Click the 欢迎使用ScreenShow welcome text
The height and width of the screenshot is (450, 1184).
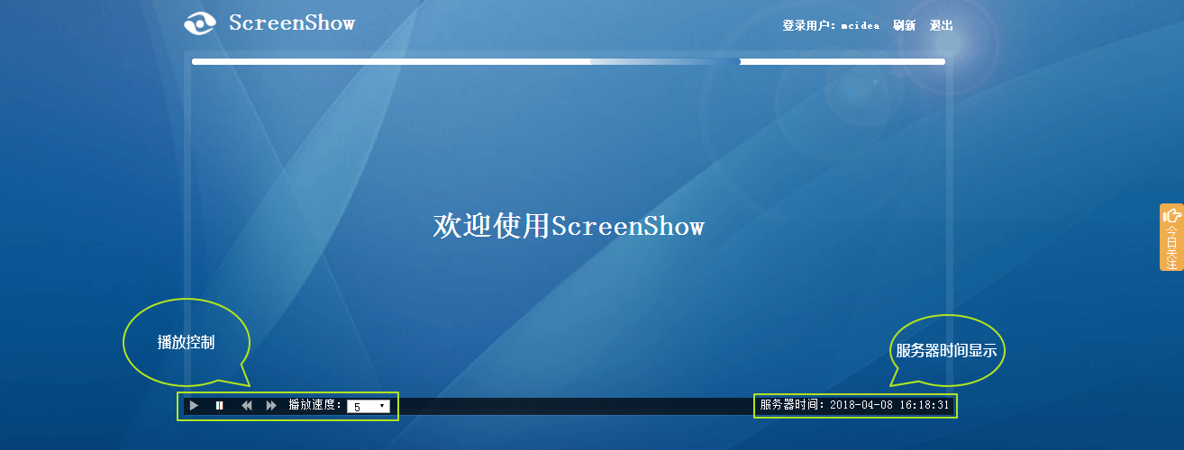(568, 226)
